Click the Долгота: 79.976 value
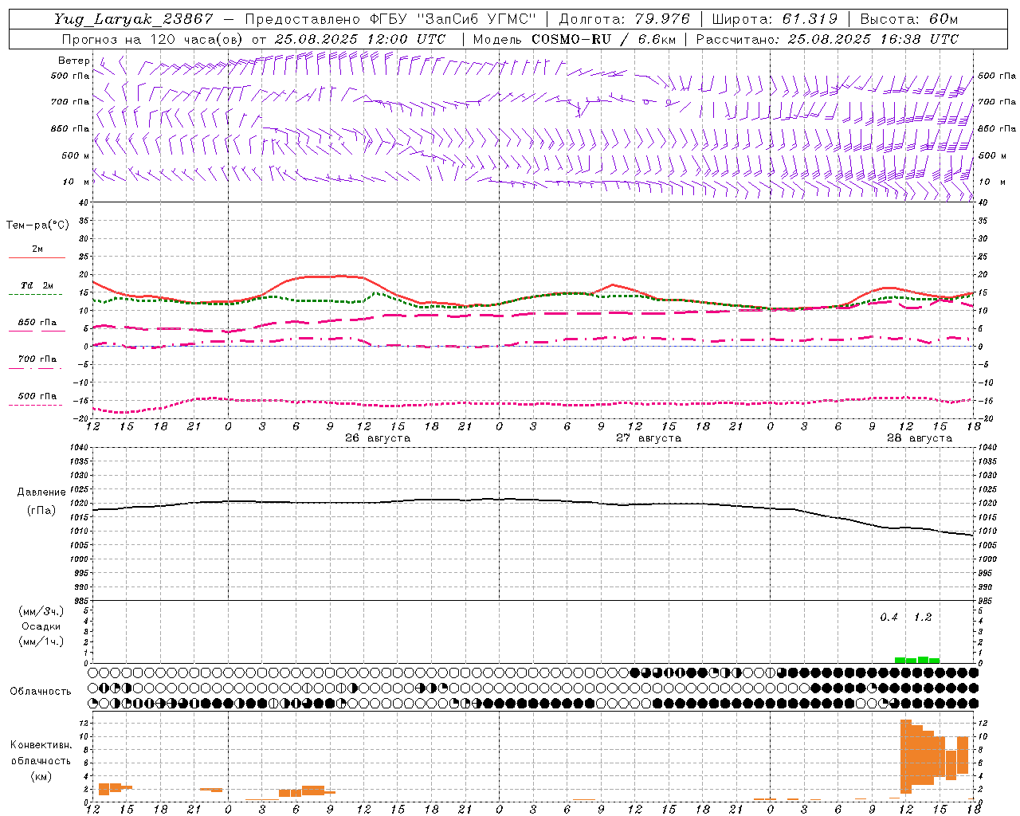This screenshot has height=816, width=1020. [625, 19]
